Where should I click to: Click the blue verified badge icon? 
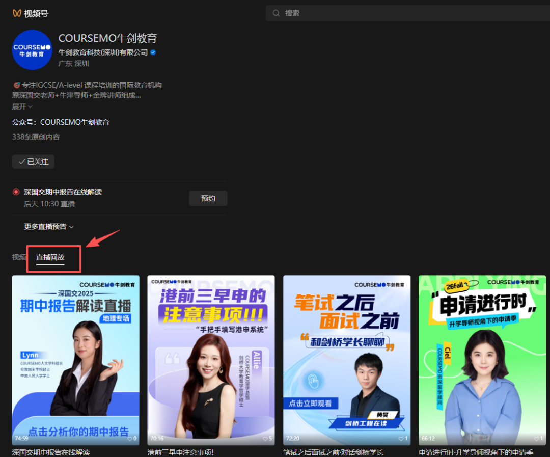[x=153, y=52]
